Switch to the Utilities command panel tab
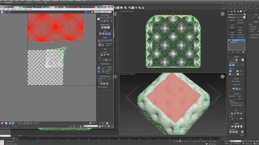This screenshot has height=145, width=259. (244, 11)
